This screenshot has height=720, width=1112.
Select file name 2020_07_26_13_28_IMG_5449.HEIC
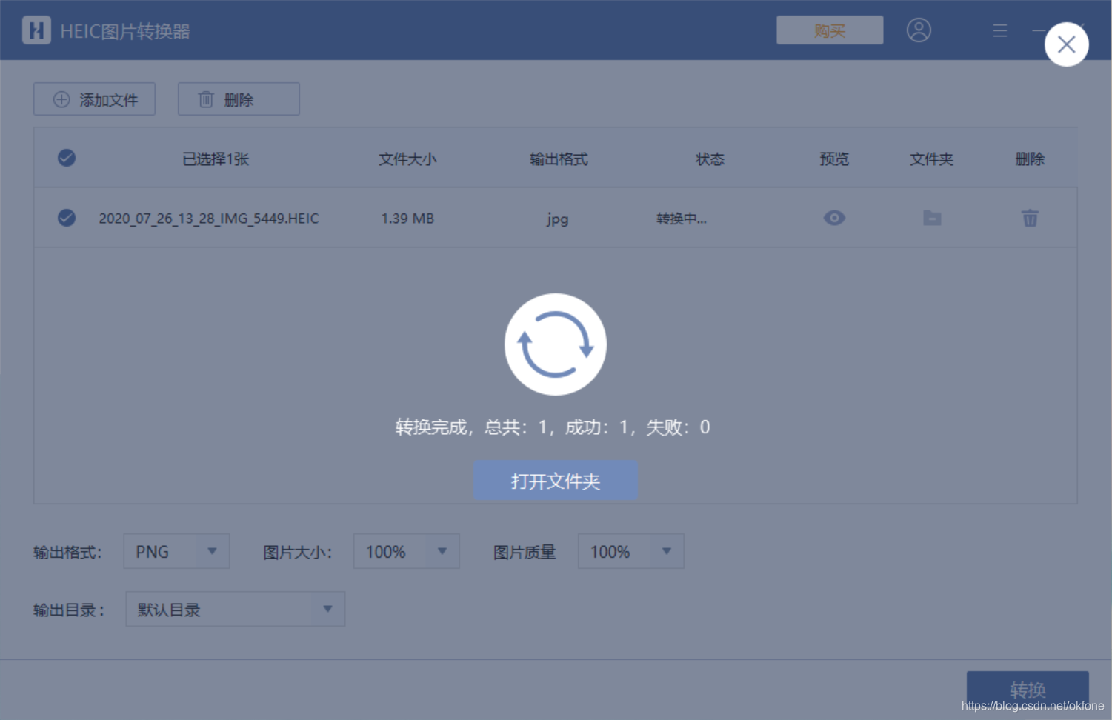pyautogui.click(x=209, y=219)
